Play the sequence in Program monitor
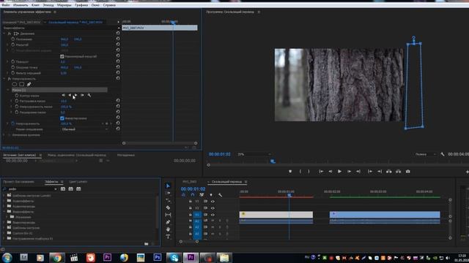This screenshot has height=263, width=469. point(339,172)
